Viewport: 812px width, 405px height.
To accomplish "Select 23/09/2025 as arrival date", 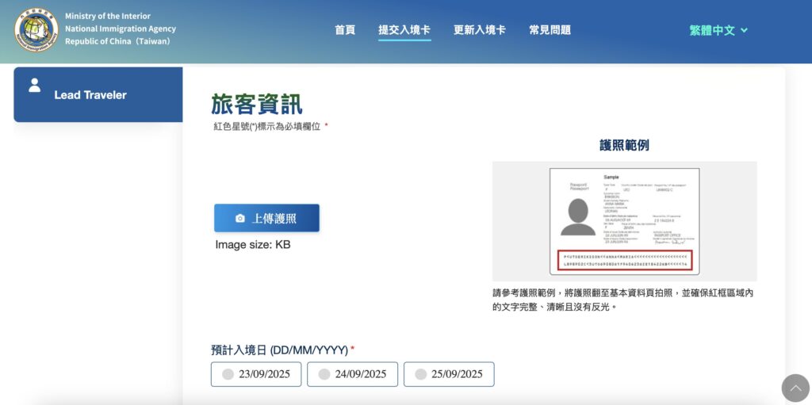I will click(x=256, y=374).
